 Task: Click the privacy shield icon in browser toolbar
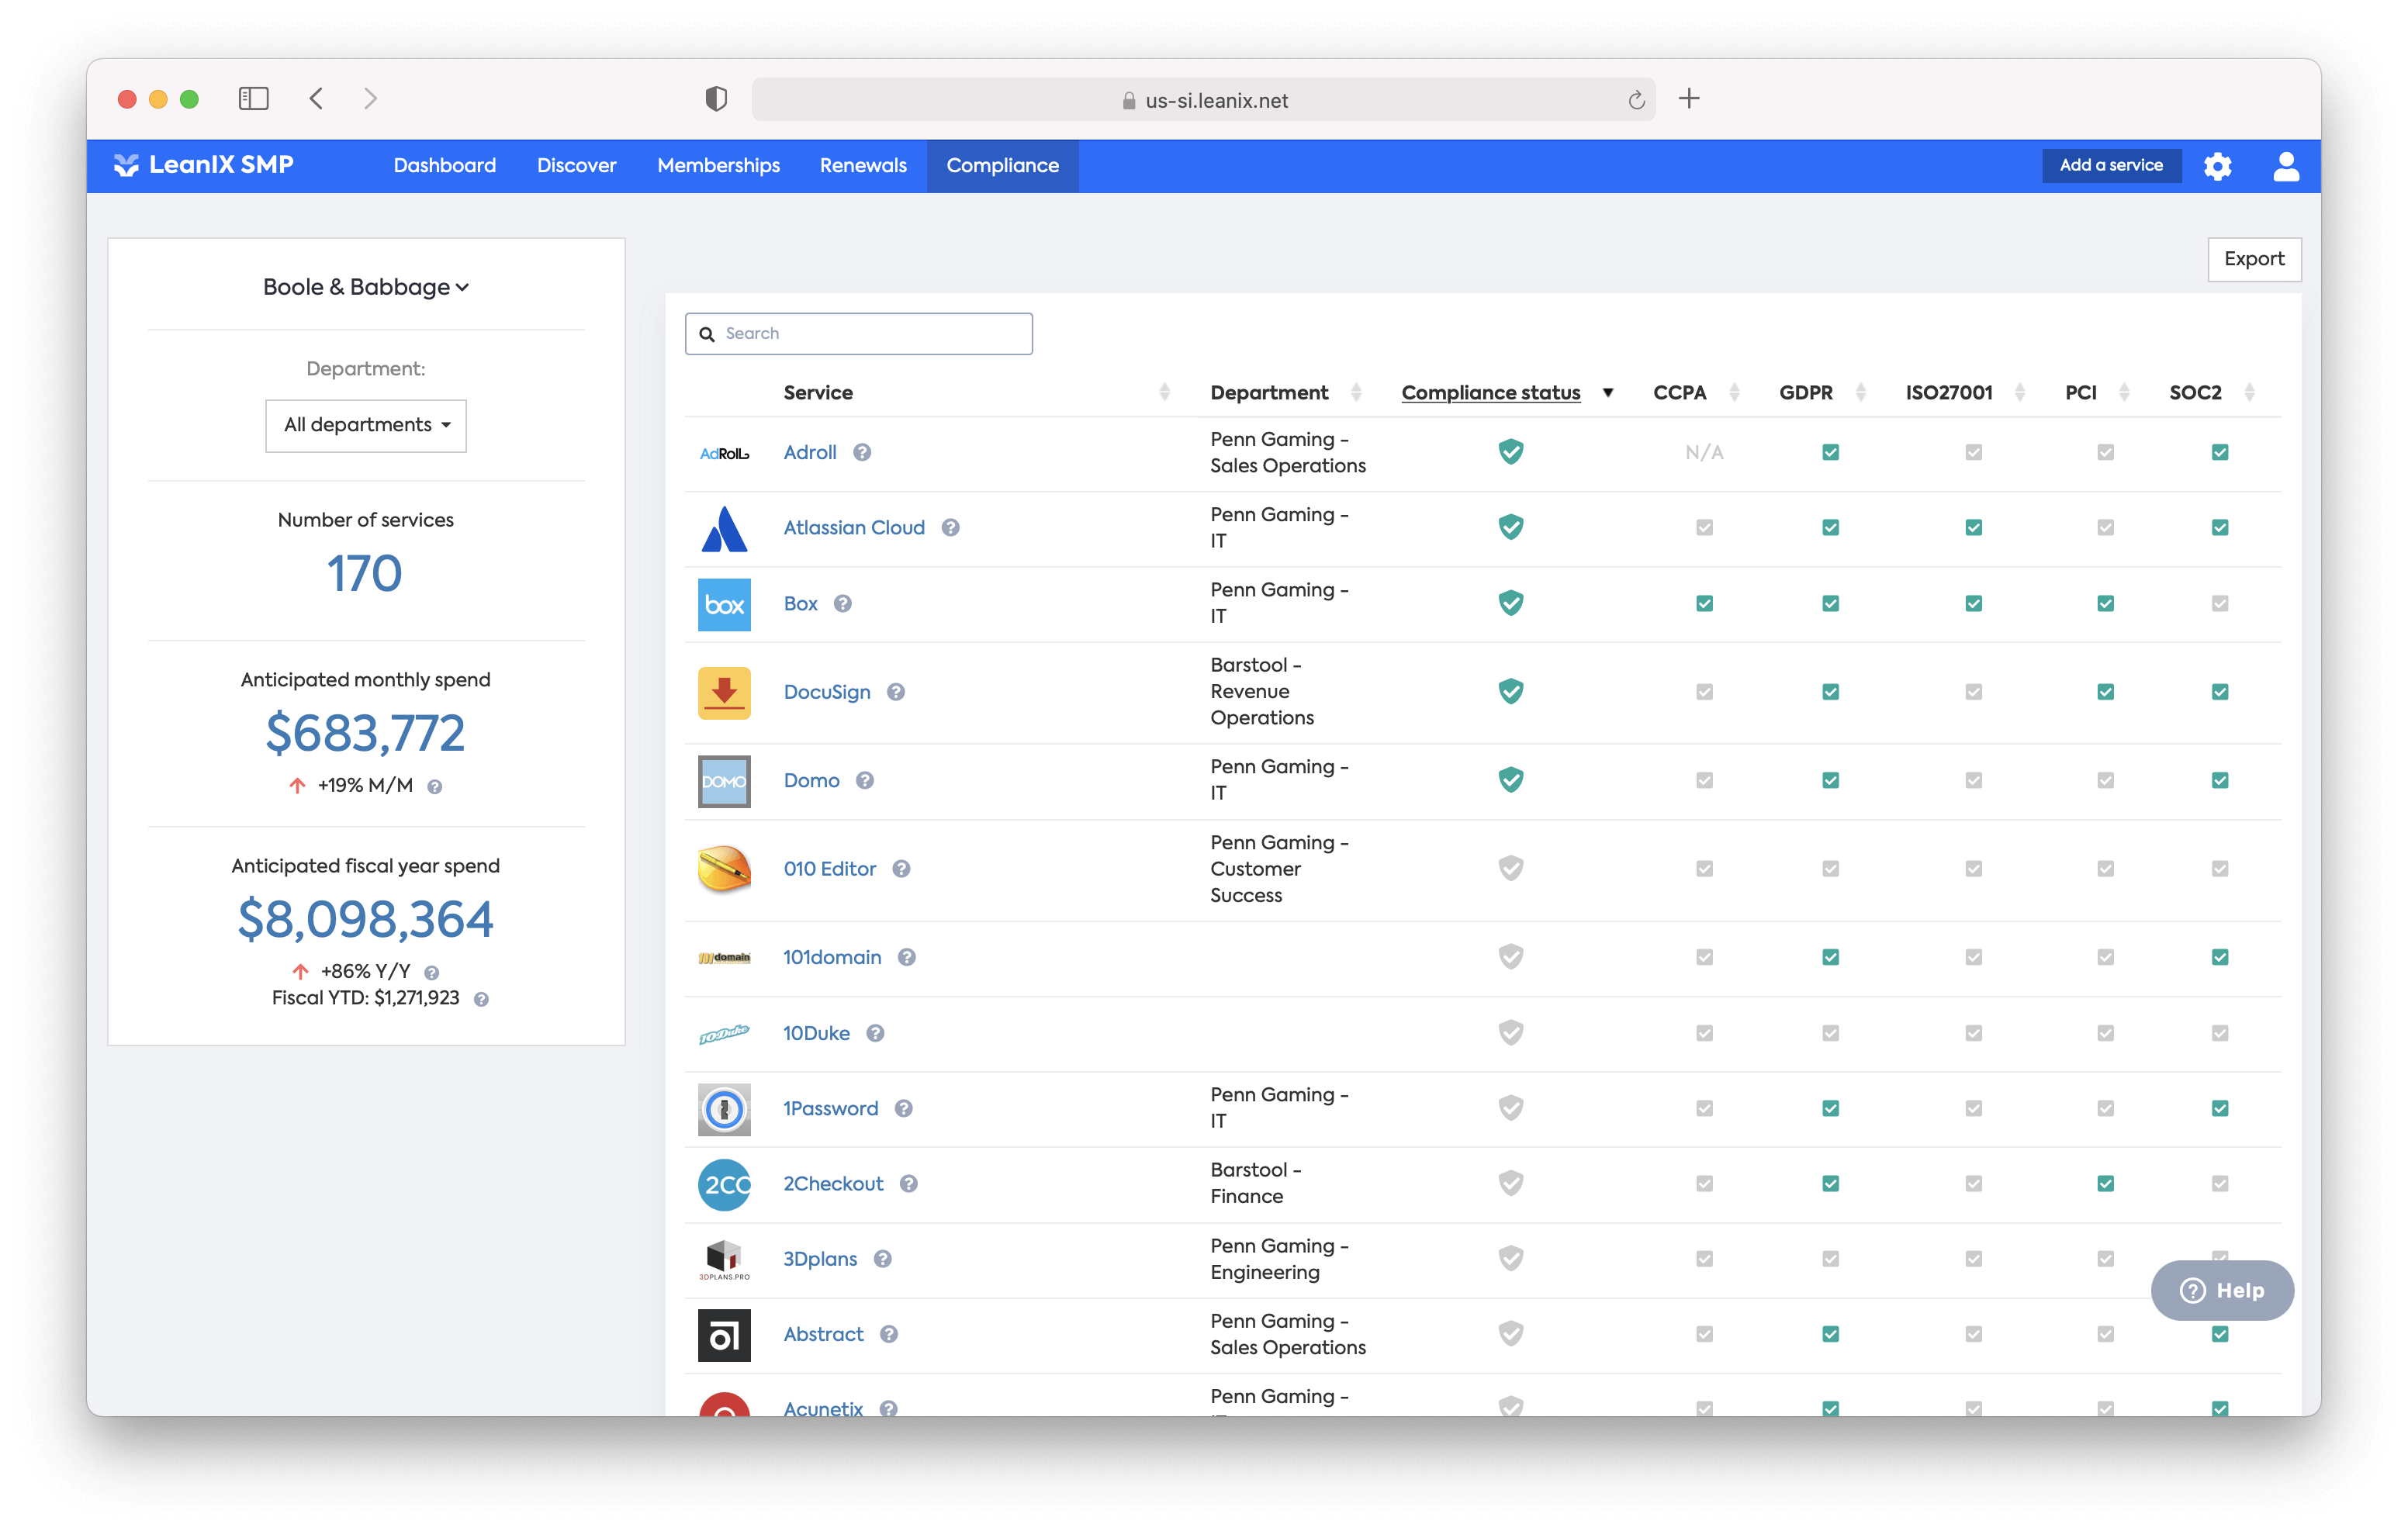point(716,98)
